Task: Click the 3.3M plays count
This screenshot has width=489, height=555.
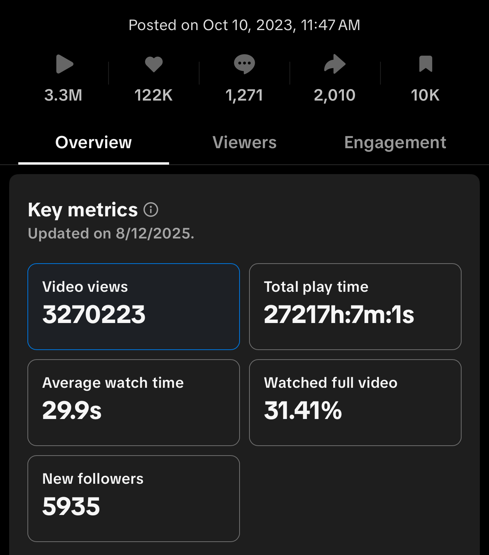Action: coord(63,95)
